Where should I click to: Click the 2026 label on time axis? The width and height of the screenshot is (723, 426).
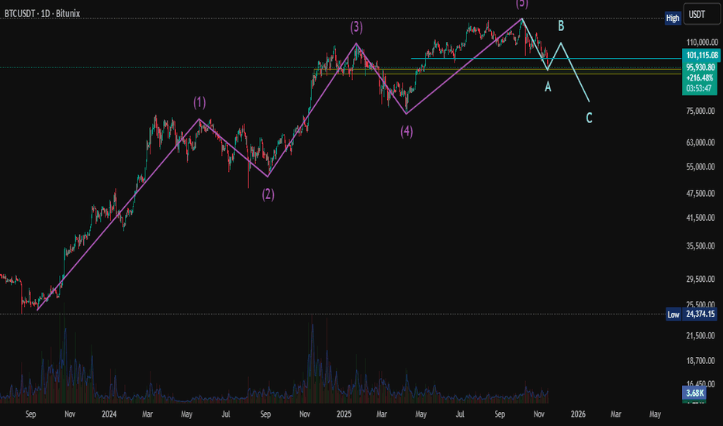tap(578, 414)
